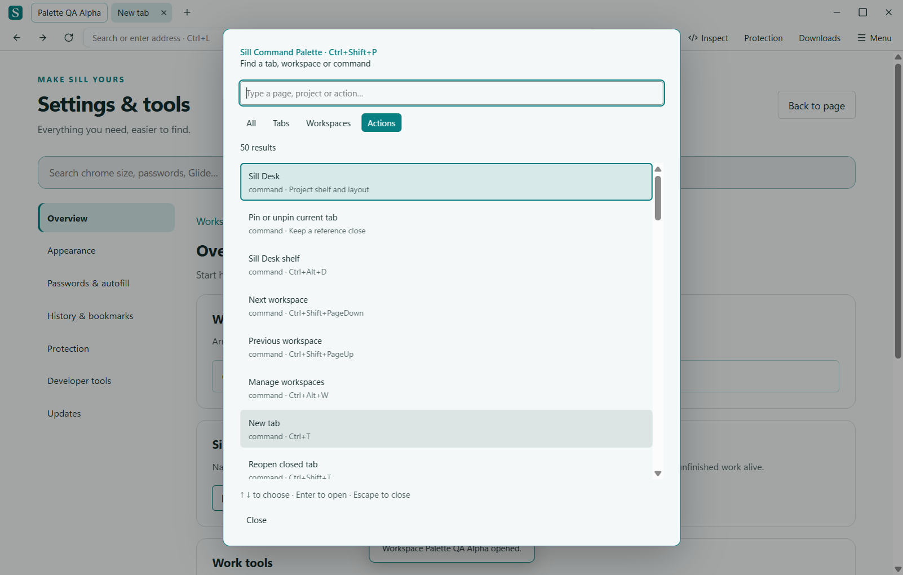Select the Actions filter in palette

coord(382,123)
